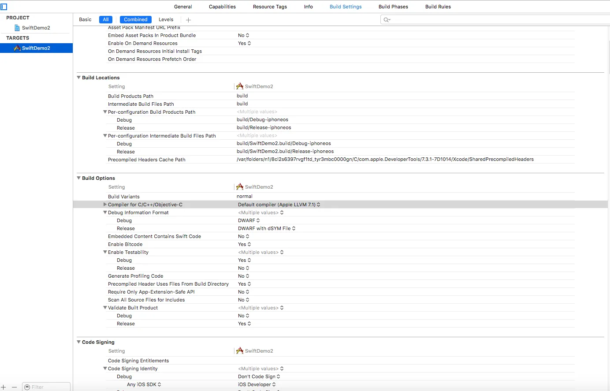The width and height of the screenshot is (610, 391).
Task: Collapse the Enable Testability row
Action: tap(105, 252)
